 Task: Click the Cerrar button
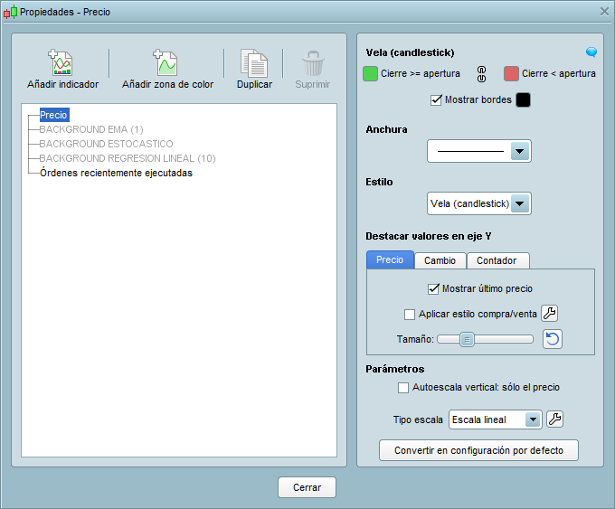(307, 487)
